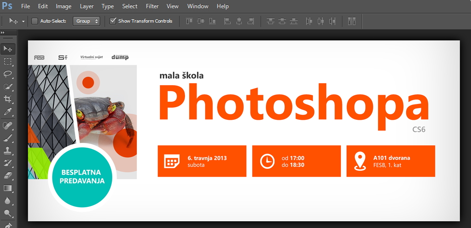Open the Auto-Select Group dropdown

coord(86,21)
